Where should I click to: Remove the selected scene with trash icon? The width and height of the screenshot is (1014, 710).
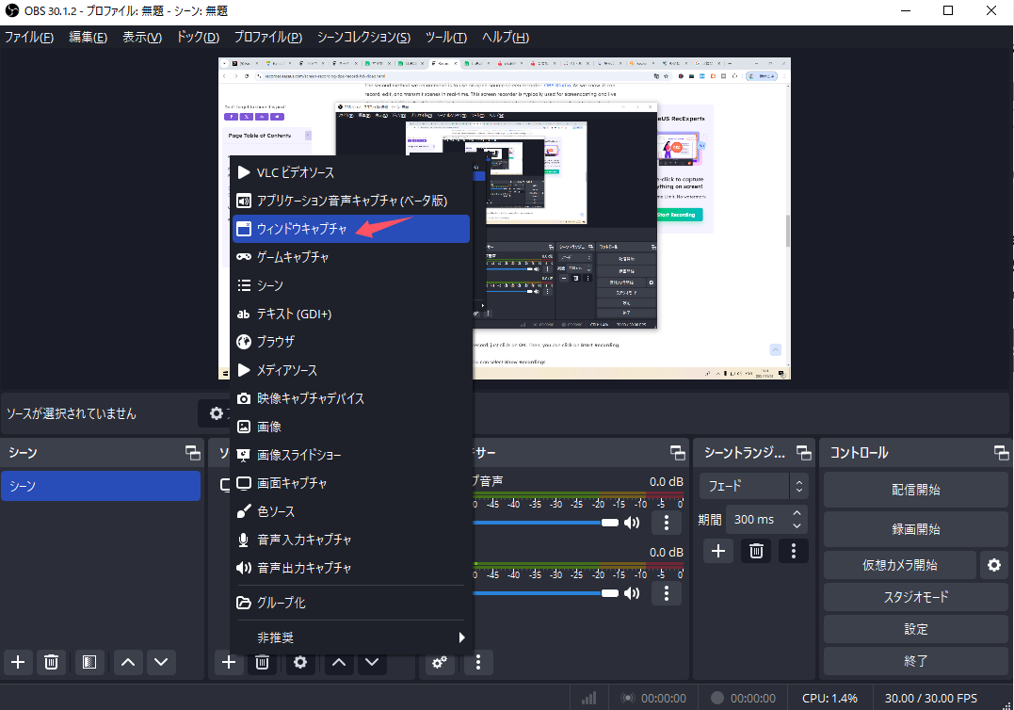click(52, 662)
